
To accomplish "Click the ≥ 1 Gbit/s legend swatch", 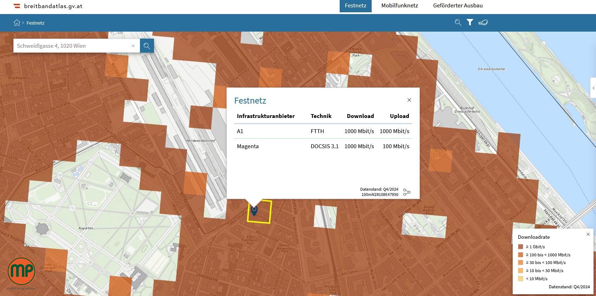I will (520, 247).
